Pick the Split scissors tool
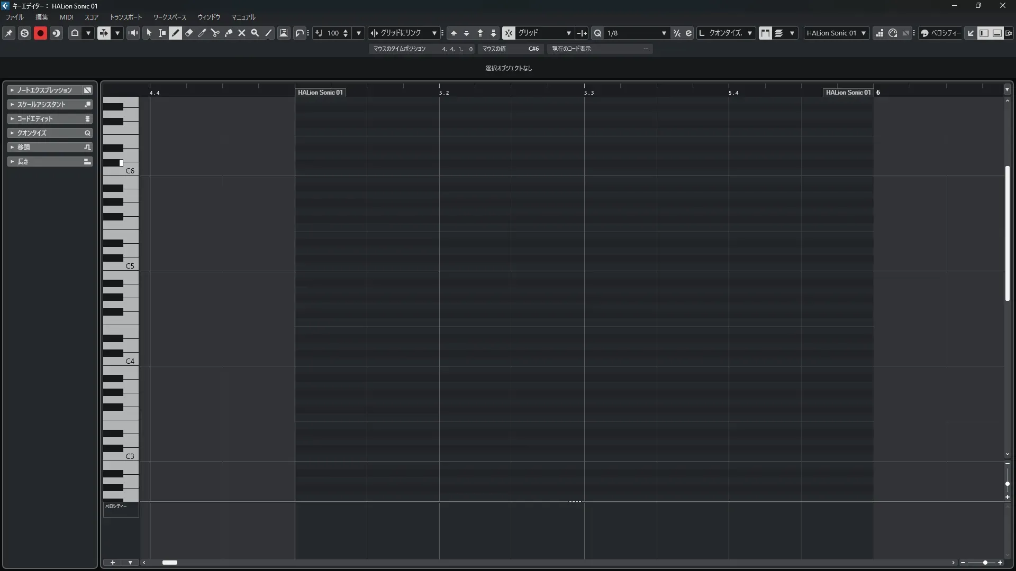Viewport: 1016px width, 571px height. (x=215, y=33)
